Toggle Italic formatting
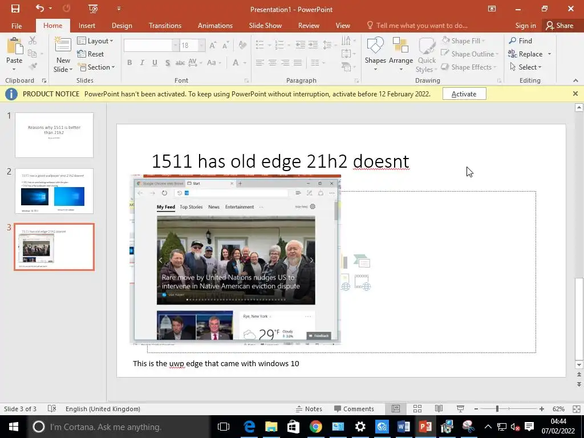 coord(142,63)
